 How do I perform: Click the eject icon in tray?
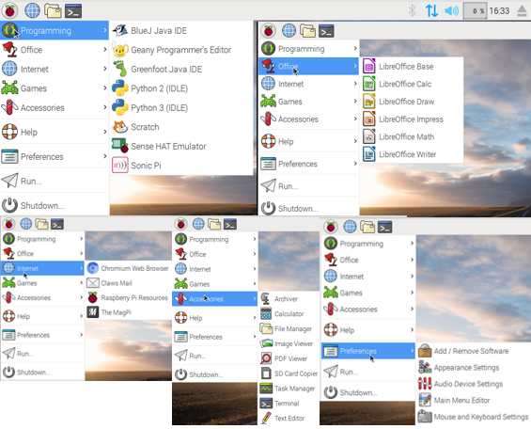tap(523, 11)
